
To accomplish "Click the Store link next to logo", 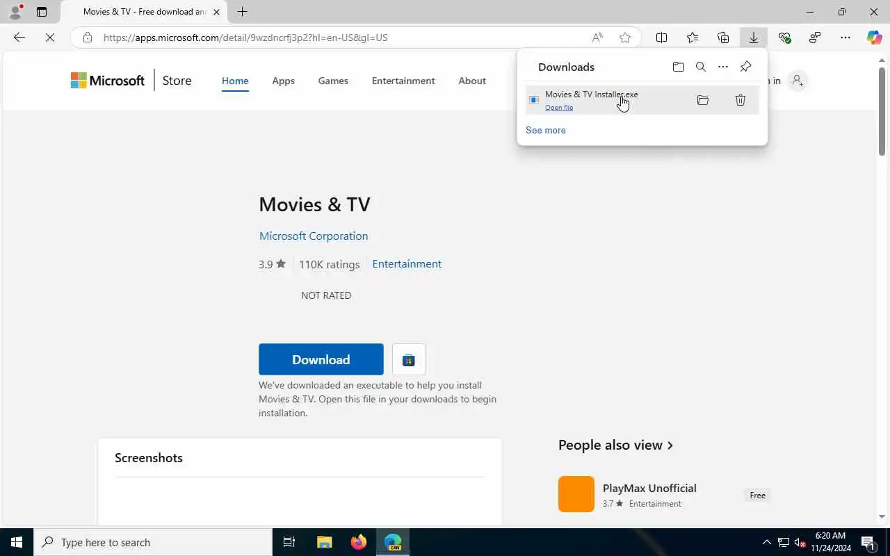I will pyautogui.click(x=177, y=81).
